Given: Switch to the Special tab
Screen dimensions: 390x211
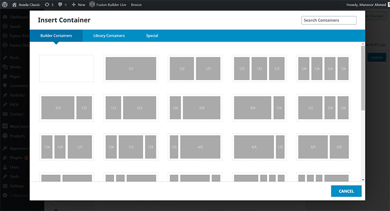Looking at the screenshot, I should 152,35.
